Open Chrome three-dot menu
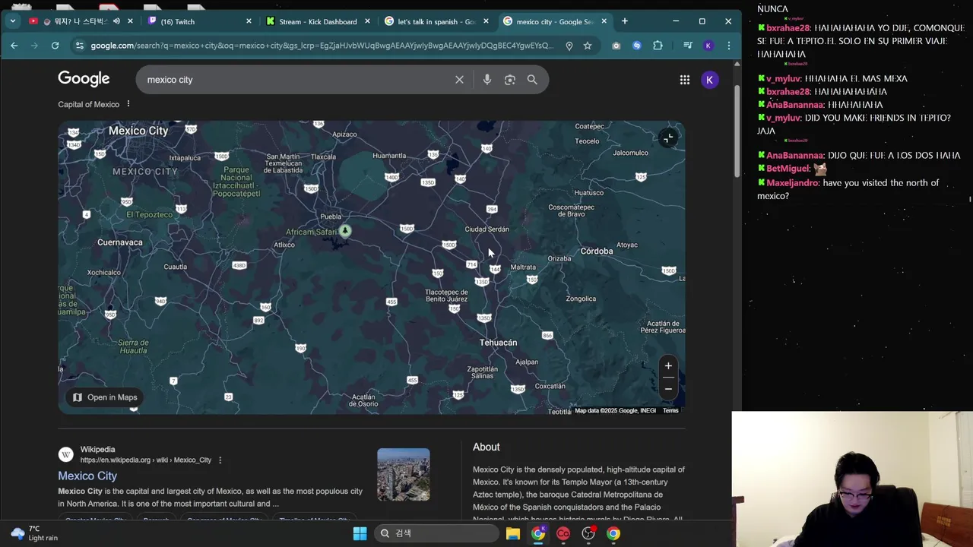The width and height of the screenshot is (973, 547). pyautogui.click(x=728, y=46)
